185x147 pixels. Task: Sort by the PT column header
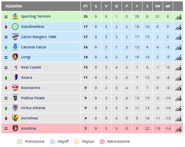coord(86,6)
